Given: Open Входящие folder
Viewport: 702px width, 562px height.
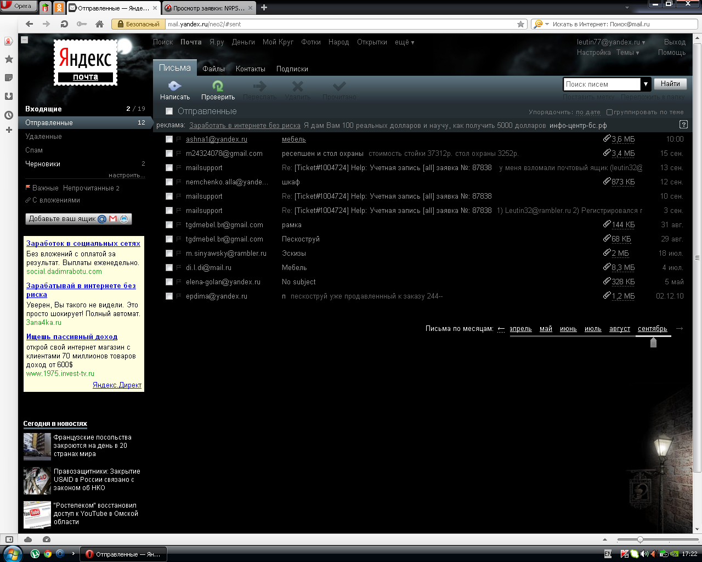Looking at the screenshot, I should (x=43, y=109).
